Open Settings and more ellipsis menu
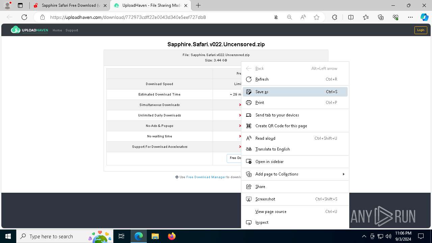432x243 pixels. click(410, 17)
